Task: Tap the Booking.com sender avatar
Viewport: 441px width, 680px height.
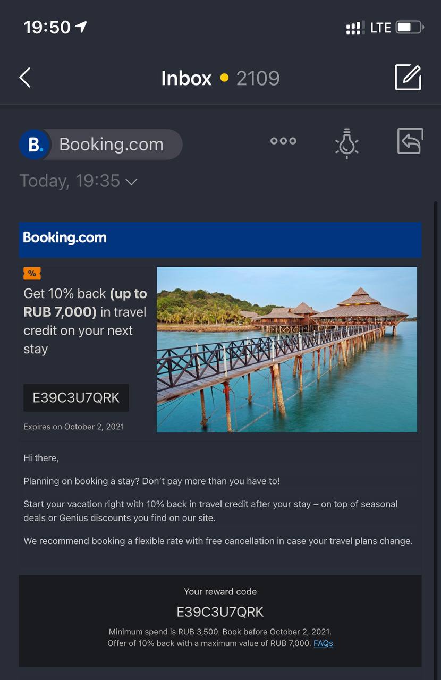Action: click(35, 144)
